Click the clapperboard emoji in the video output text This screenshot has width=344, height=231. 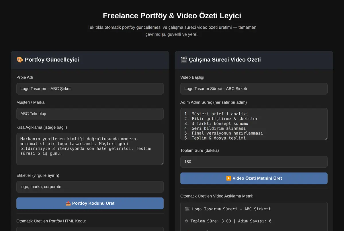tap(187, 209)
